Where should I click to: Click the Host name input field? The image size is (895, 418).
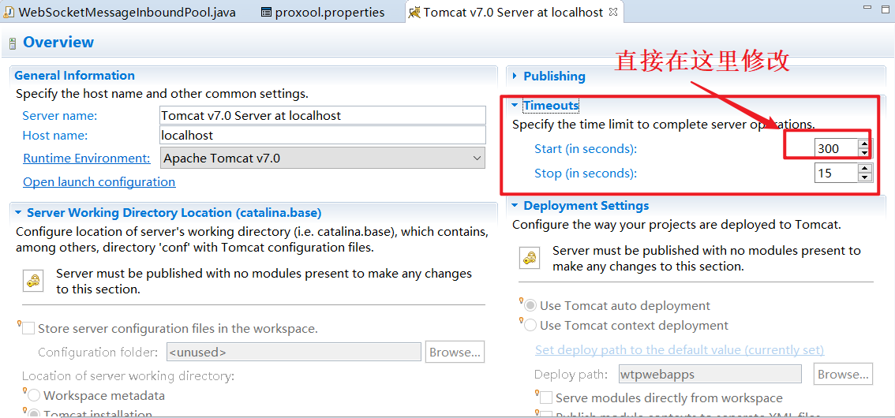(x=323, y=135)
